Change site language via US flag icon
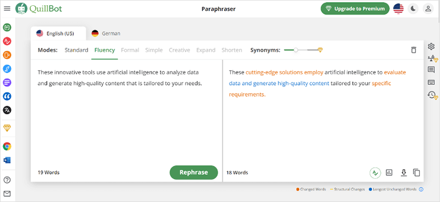The width and height of the screenshot is (440, 202). [x=398, y=8]
